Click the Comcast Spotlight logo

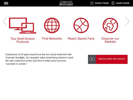[x=66, y=3]
